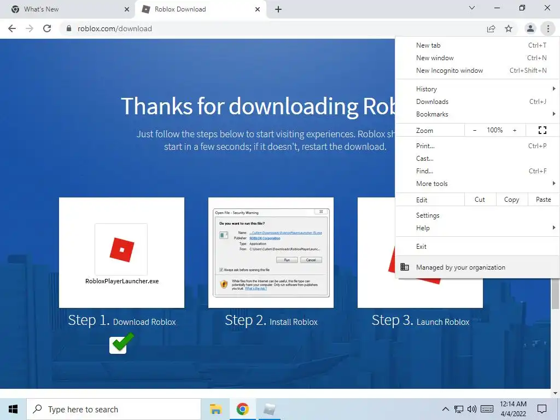Click the Security Warning dialog thumbnail
This screenshot has width=560, height=420.
[271, 253]
